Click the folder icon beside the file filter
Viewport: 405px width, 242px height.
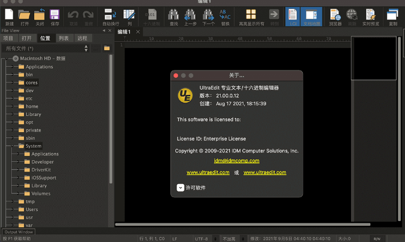point(106,48)
